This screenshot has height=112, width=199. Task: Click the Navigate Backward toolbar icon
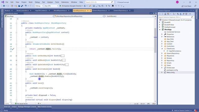coord(4,6)
